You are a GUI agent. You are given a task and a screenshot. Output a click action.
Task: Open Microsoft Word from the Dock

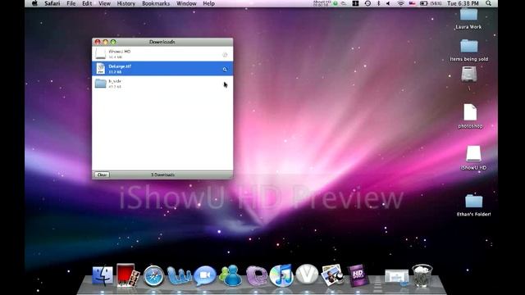point(179,276)
